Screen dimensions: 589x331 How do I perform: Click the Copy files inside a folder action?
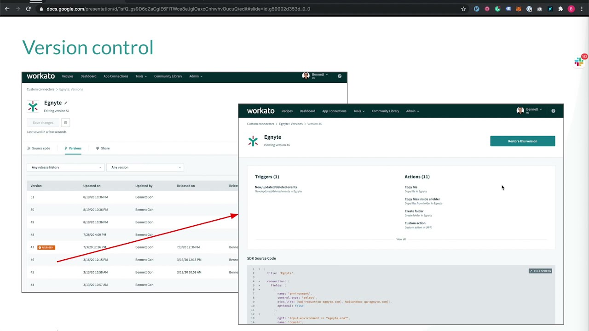coord(422,199)
